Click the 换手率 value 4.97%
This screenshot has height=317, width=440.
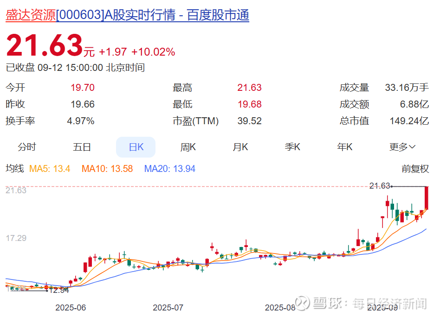[81, 121]
